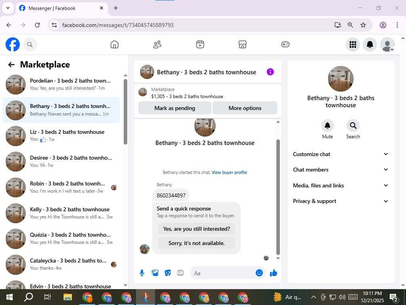Screen dimensions: 406x305
Task: Open File Explorer from the taskbar
Action: point(67,297)
